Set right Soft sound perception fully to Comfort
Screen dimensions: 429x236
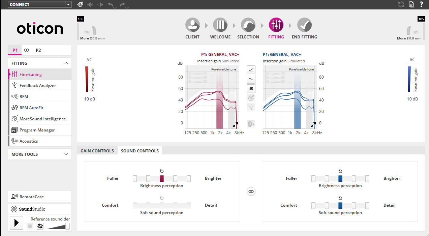click(313, 206)
